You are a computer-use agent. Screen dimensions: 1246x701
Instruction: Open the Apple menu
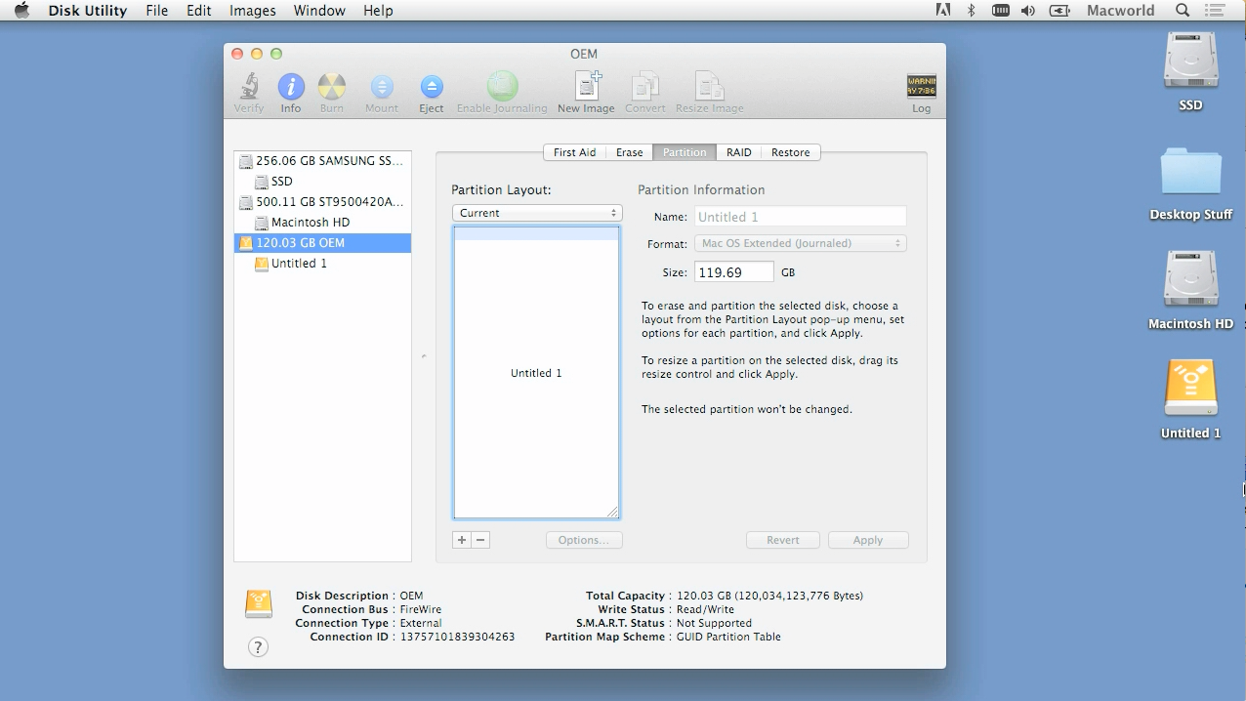tap(21, 11)
